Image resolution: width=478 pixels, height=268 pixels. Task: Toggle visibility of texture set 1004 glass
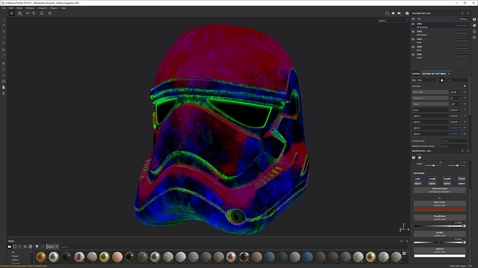tap(414, 47)
